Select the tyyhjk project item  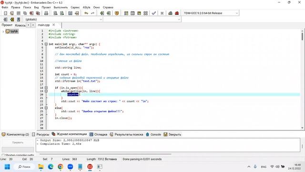point(12,32)
